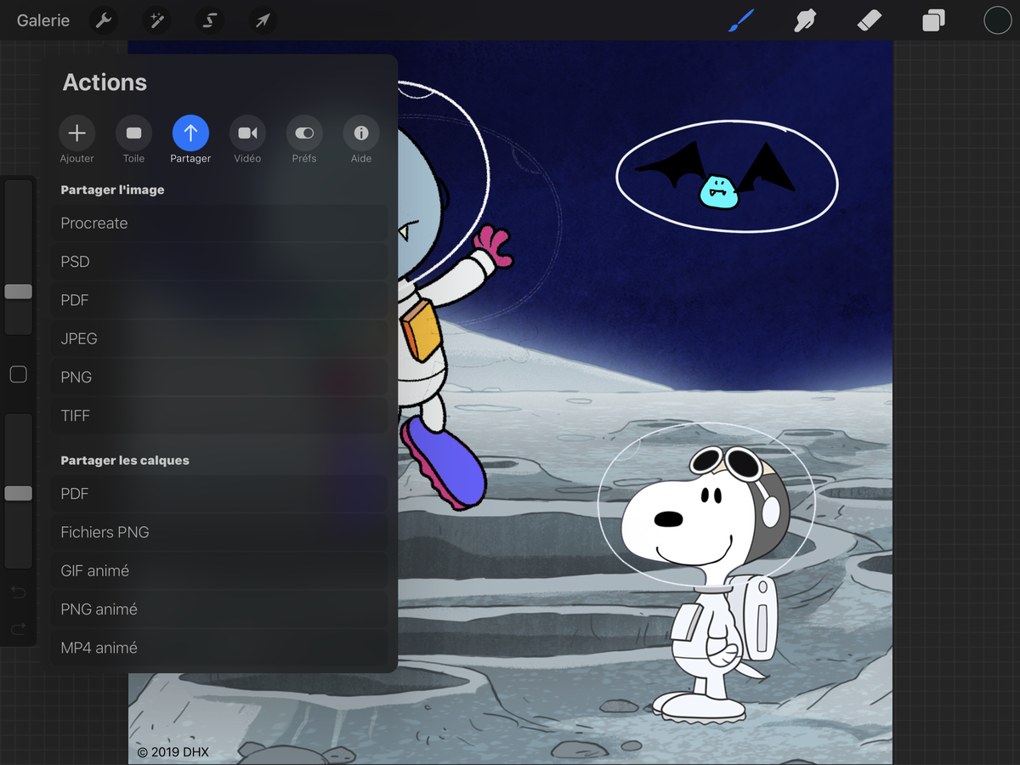Share layers as PDF
1020x765 pixels.
219,494
